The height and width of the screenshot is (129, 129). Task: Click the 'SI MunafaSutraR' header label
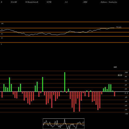[x=32, y=2]
